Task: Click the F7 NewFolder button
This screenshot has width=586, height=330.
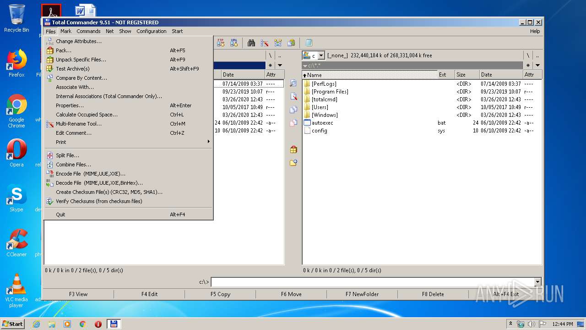Action: click(x=362, y=294)
